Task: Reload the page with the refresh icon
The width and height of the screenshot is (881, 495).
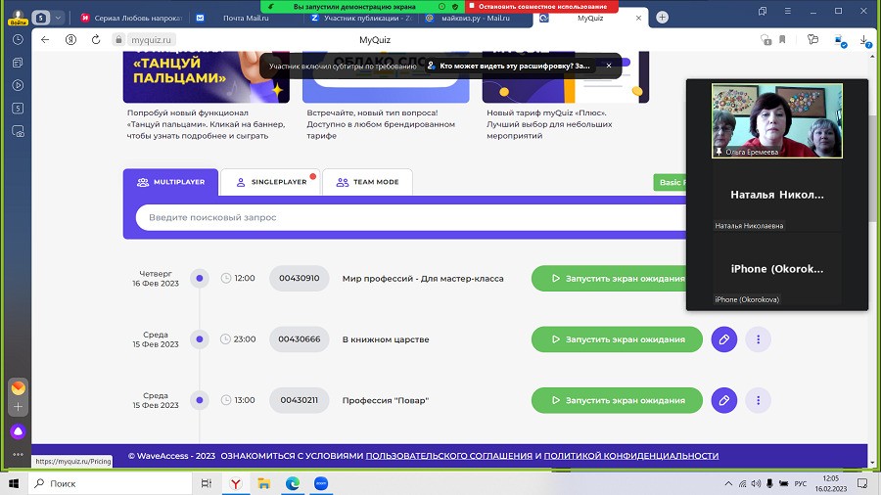Action: point(98,39)
